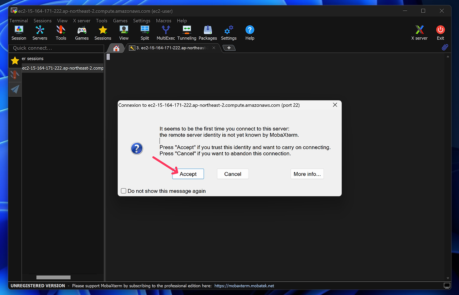Viewport: 459px width, 295px height.
Task: Open the View toolbar icon
Action: [124, 33]
